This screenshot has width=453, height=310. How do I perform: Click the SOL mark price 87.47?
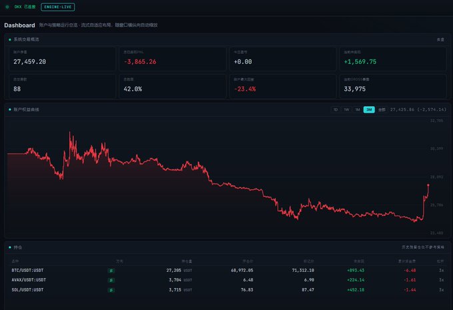[308, 290]
